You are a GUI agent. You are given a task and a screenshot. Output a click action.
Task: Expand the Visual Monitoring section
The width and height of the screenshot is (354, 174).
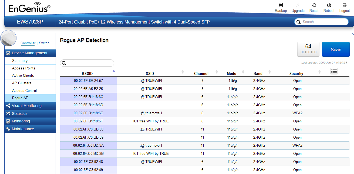[26, 106]
